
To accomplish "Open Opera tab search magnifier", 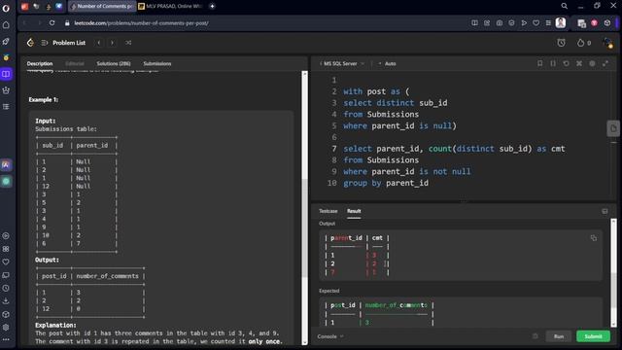I will click(x=564, y=6).
